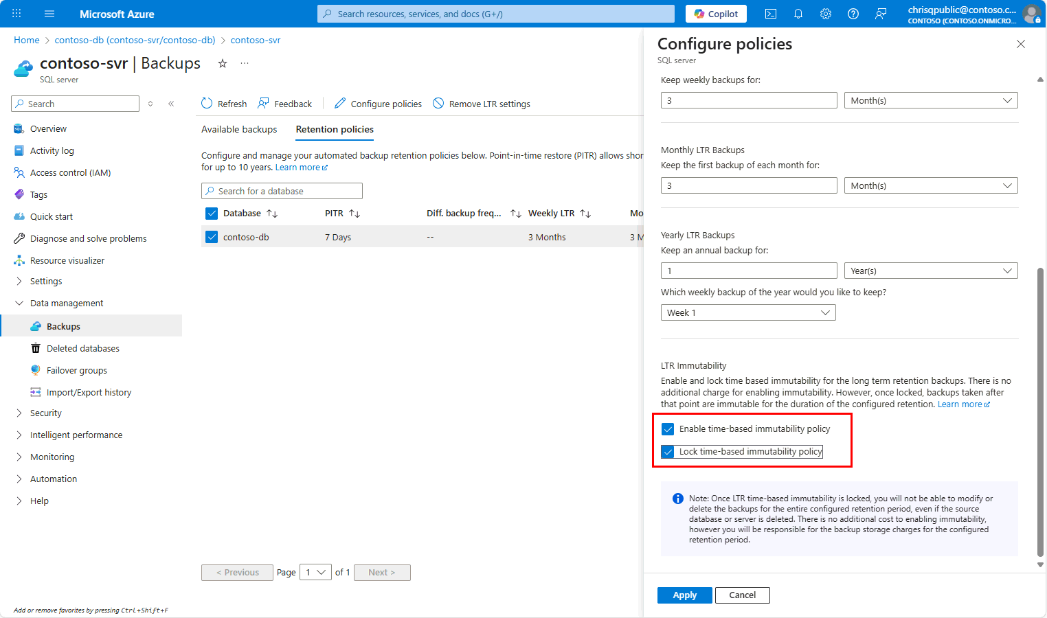Open contoso-db breadcrumb link
This screenshot has width=1047, height=618.
135,40
